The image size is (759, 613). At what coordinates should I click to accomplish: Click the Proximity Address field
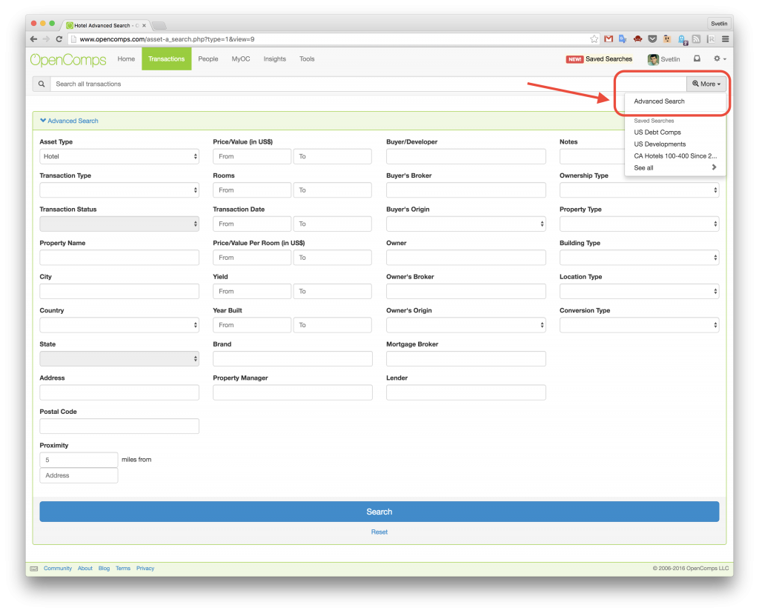(79, 476)
